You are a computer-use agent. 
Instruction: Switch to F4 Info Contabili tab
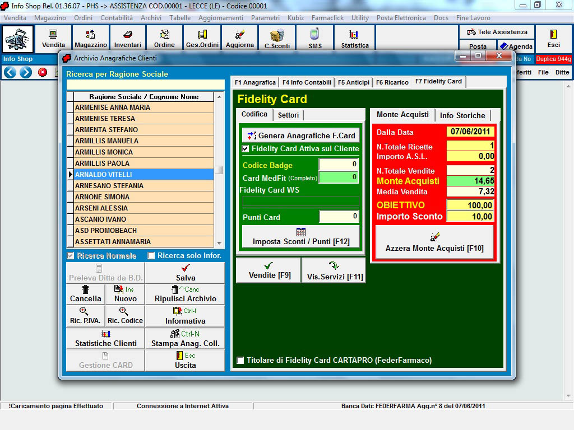[307, 82]
